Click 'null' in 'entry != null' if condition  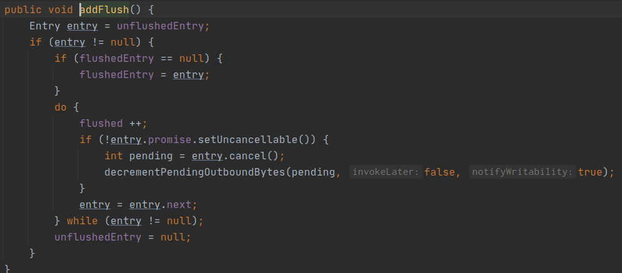point(122,42)
